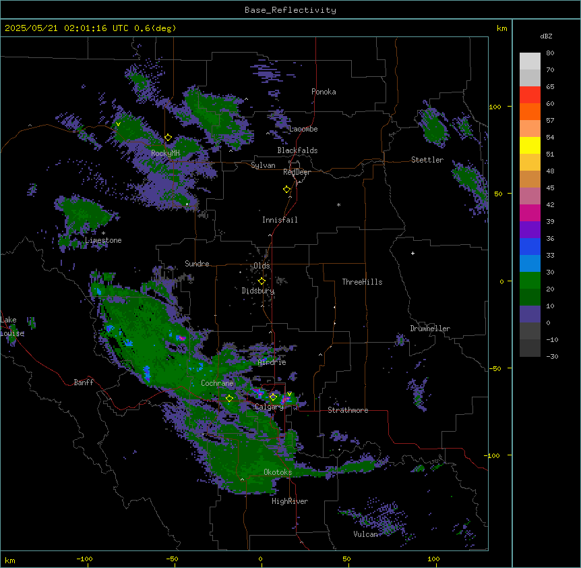Screen dimensions: 581x568
Task: Click the Stettler city label
Action: pyautogui.click(x=427, y=160)
